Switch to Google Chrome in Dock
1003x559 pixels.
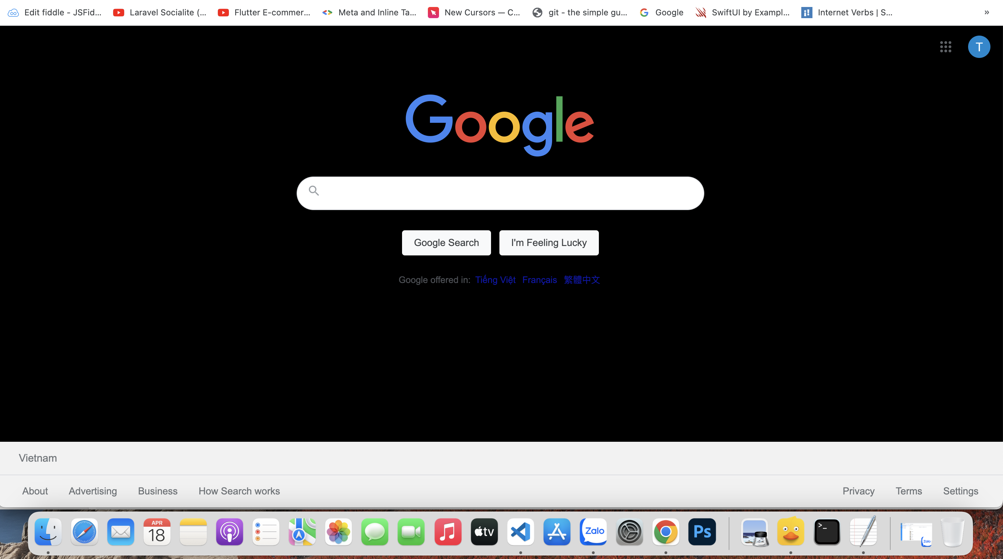tap(666, 531)
